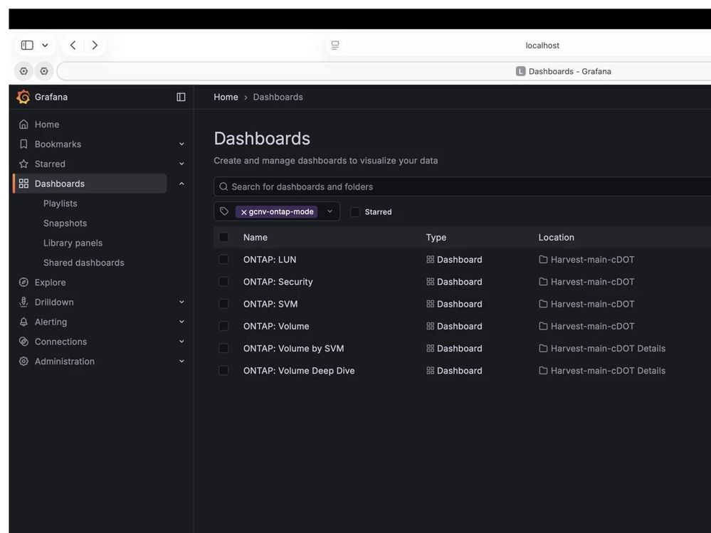
Task: Click the Location column header
Action: [557, 237]
